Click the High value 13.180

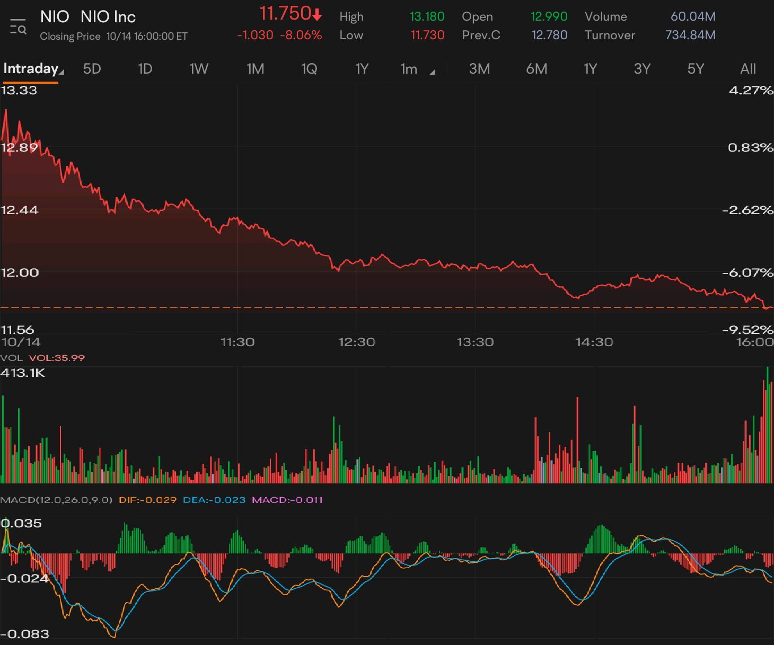click(427, 16)
